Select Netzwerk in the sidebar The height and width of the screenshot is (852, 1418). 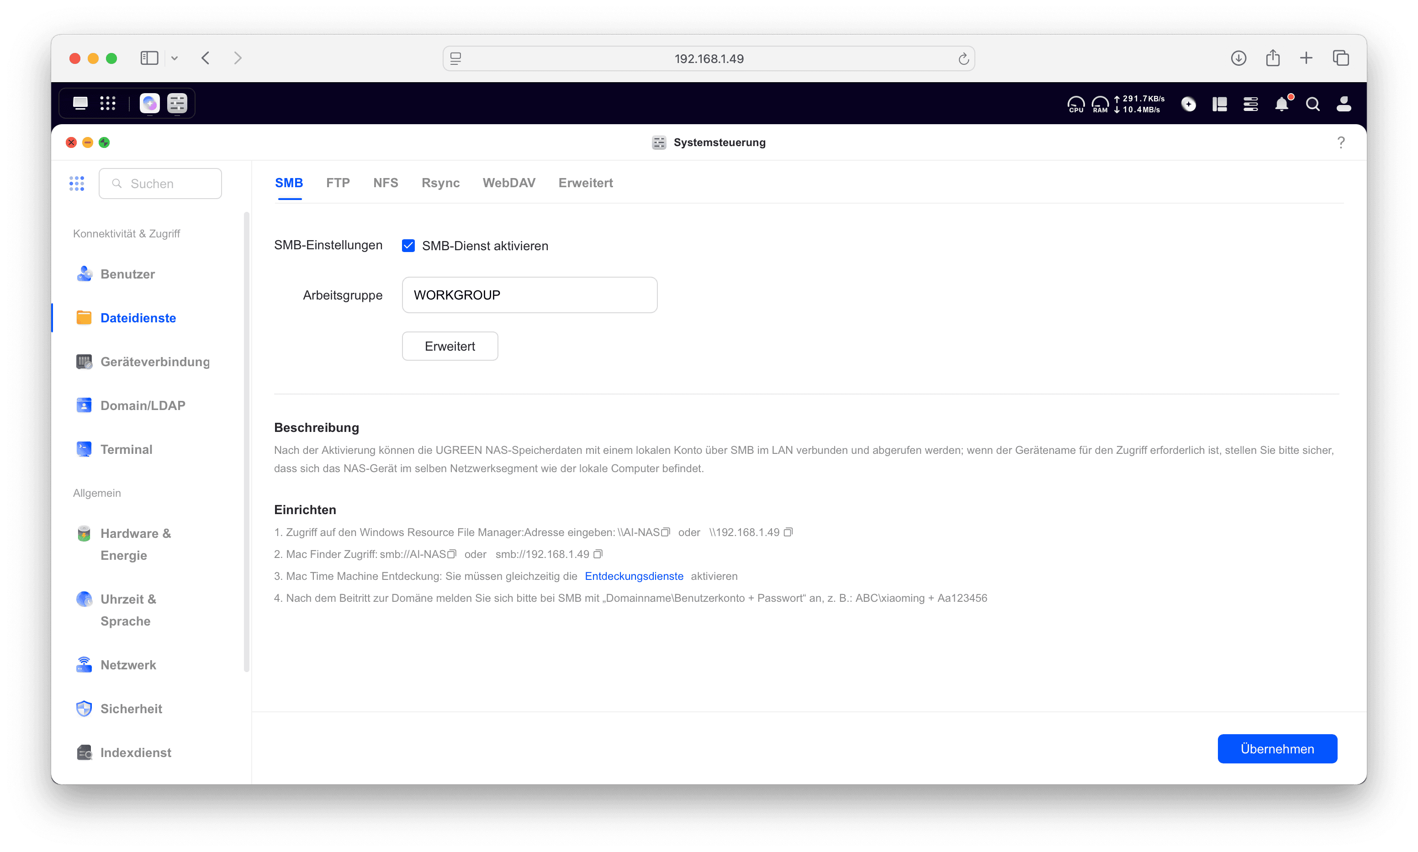click(x=128, y=665)
